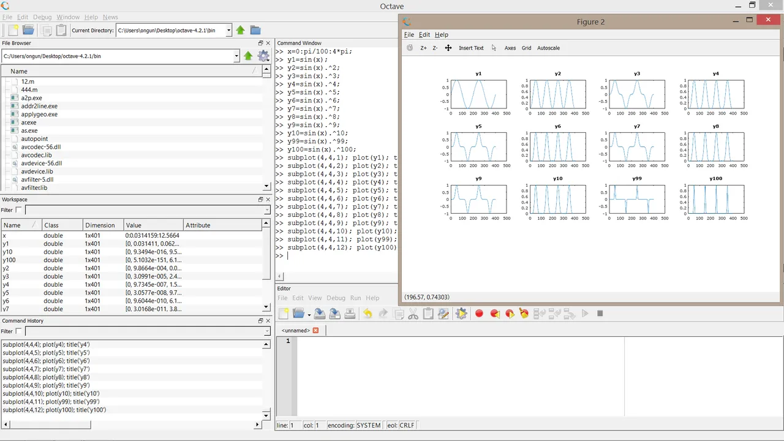Open Workspace filter combo box dropdown

coord(266,210)
